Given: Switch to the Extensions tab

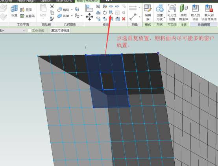Looking at the screenshot, I should (64, 1).
